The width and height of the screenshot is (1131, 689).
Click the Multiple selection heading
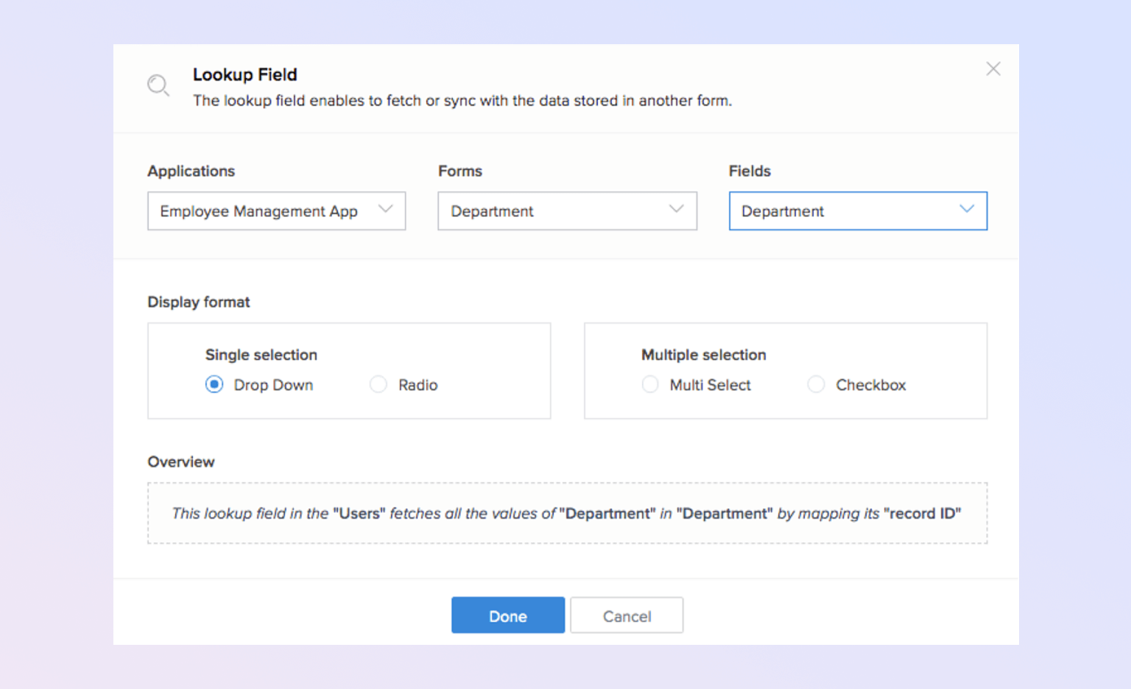pos(703,355)
